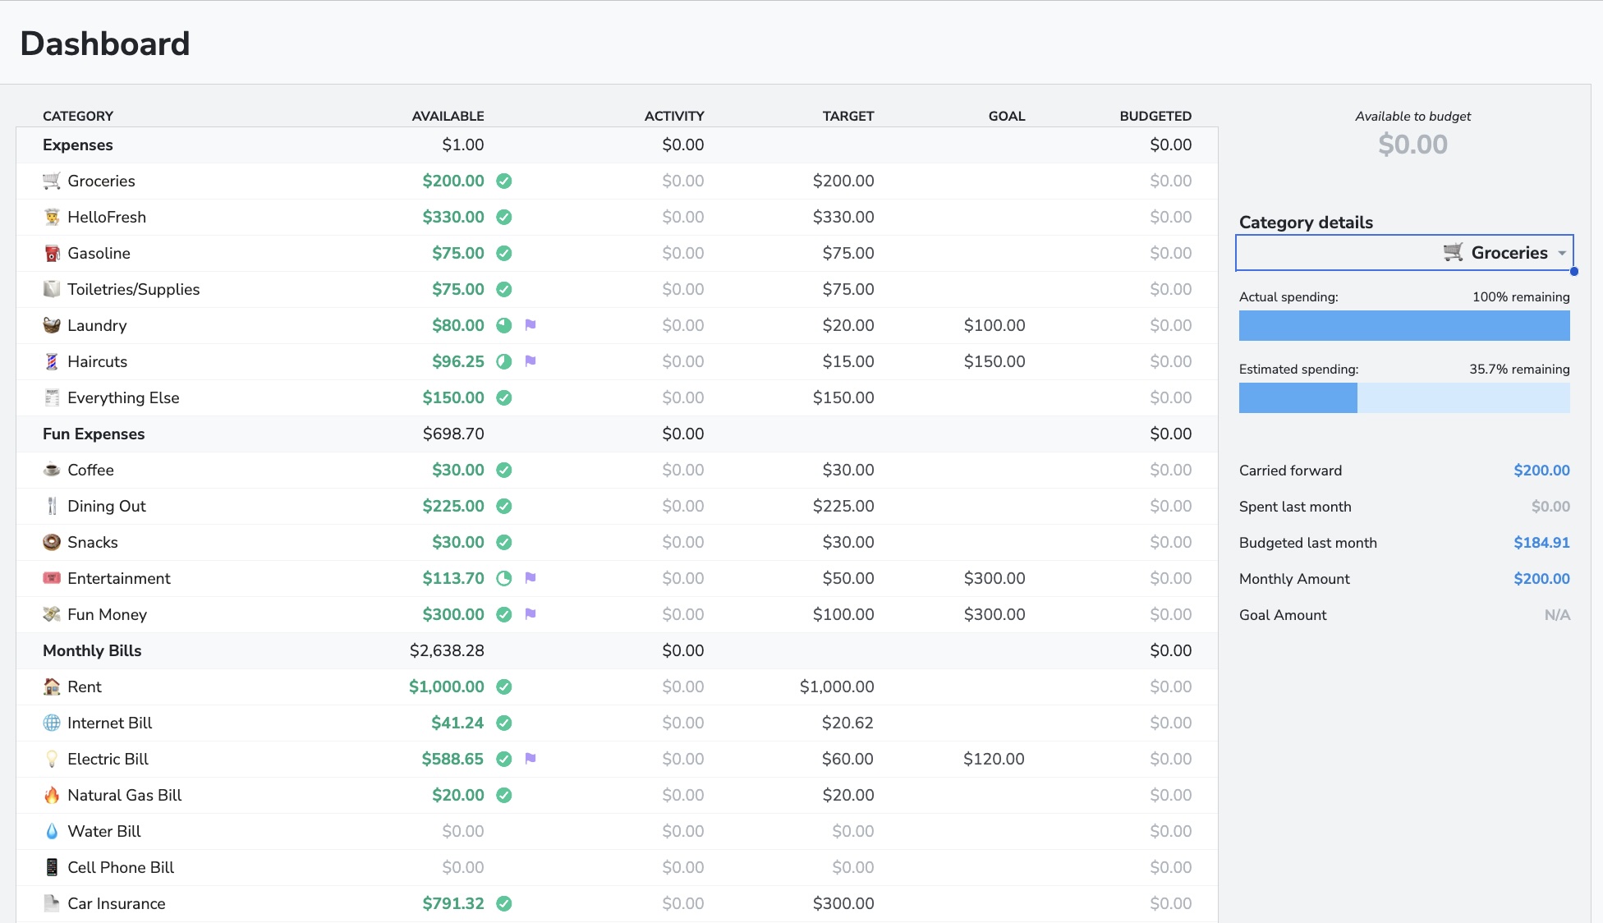Click the Entertainment progress clock icon
This screenshot has width=1603, height=923.
pos(504,578)
